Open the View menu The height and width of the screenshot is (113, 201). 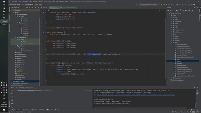click(20, 2)
